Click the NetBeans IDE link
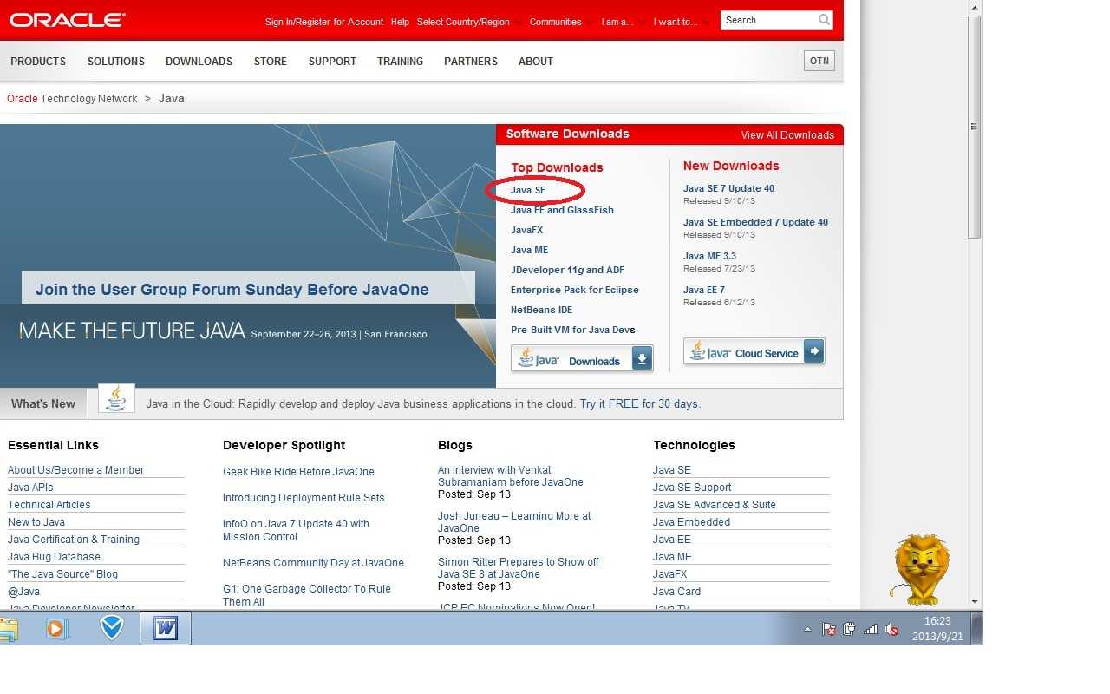The height and width of the screenshot is (694, 1110). 541,310
